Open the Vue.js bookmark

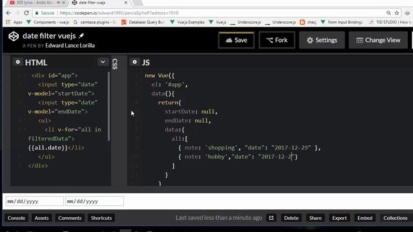click(x=217, y=23)
